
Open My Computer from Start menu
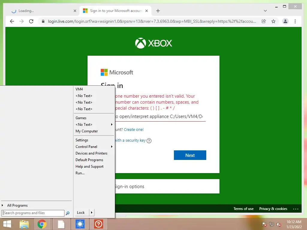tap(94, 131)
